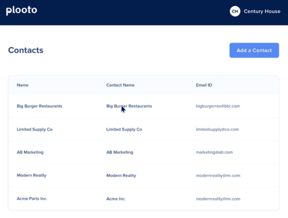Click the Plooto logo
Image resolution: width=288 pixels, height=218 pixels.
tap(22, 11)
